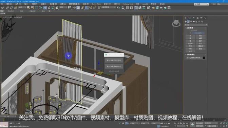Select the Cameras category icon
Viewport: 228px width, 128px height.
point(194,21)
